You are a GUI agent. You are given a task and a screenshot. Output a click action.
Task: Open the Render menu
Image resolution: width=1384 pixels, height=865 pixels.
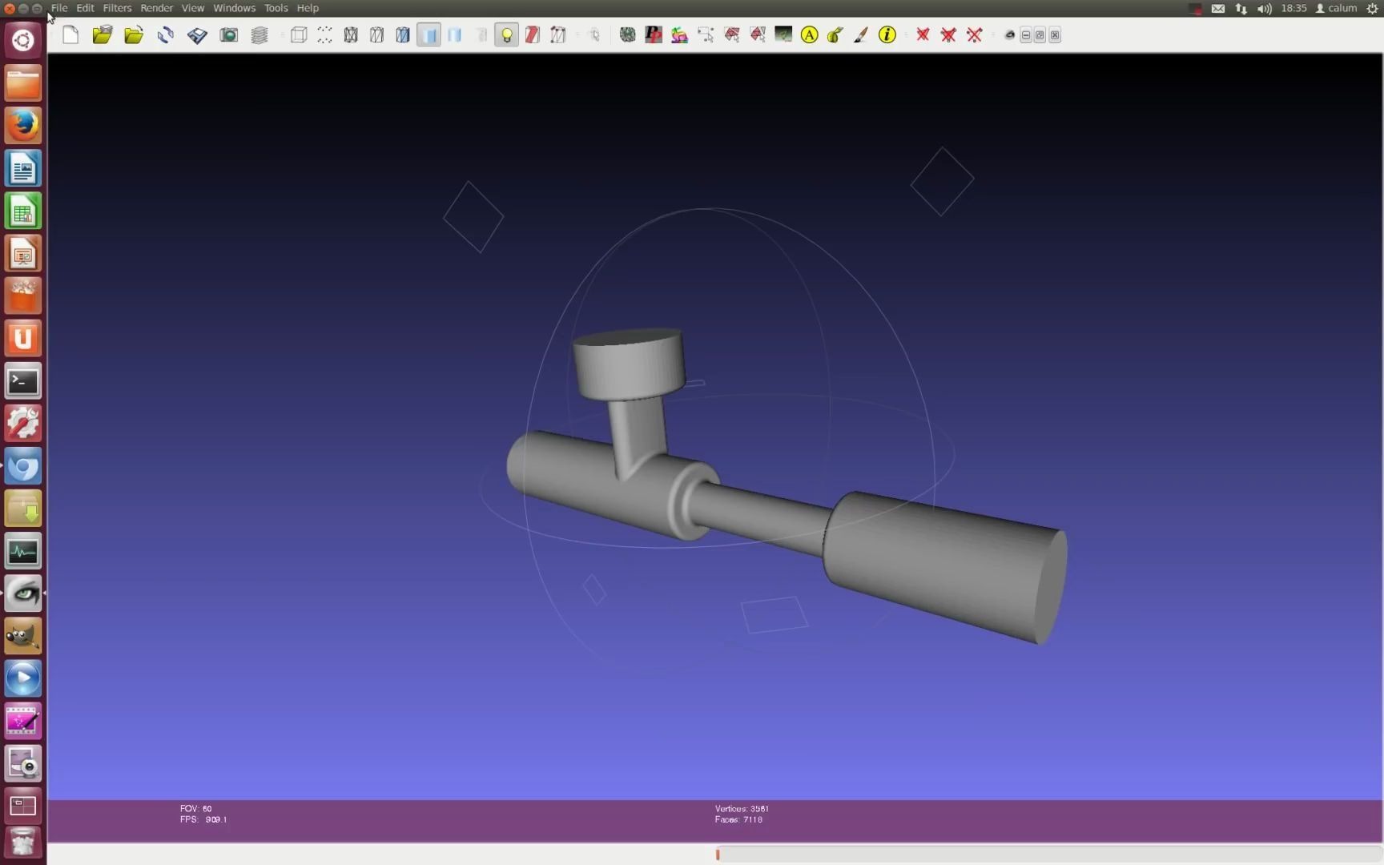pyautogui.click(x=157, y=7)
